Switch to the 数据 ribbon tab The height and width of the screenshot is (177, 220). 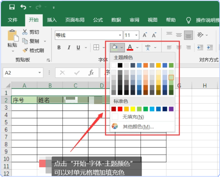tap(116, 20)
